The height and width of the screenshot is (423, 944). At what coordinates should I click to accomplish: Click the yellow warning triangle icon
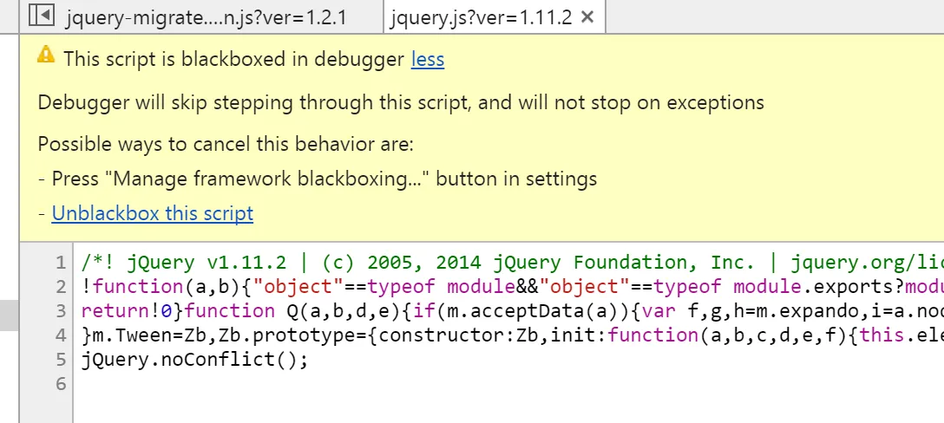coord(46,56)
